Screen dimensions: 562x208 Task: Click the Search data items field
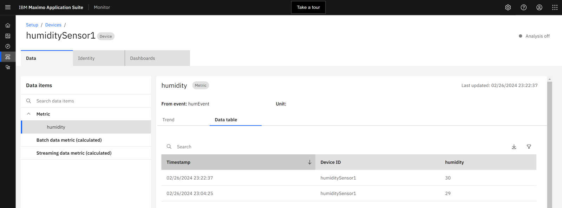click(88, 101)
